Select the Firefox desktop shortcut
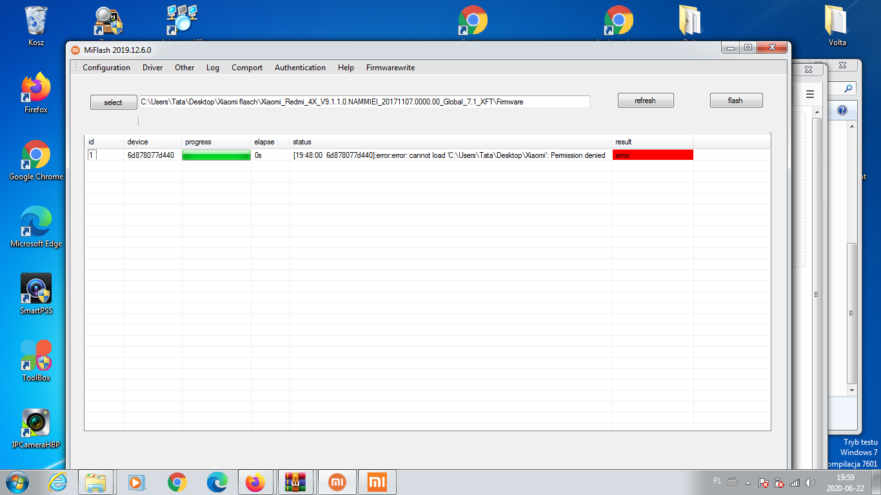Viewport: 881px width, 495px height. 36,93
